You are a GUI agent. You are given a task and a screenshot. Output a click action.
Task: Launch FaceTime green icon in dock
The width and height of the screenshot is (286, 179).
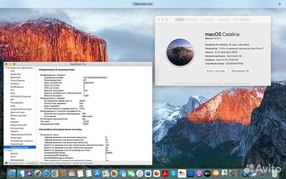click(131, 173)
